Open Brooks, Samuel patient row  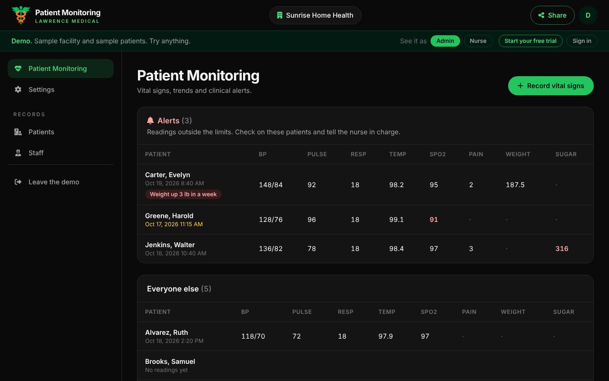365,365
